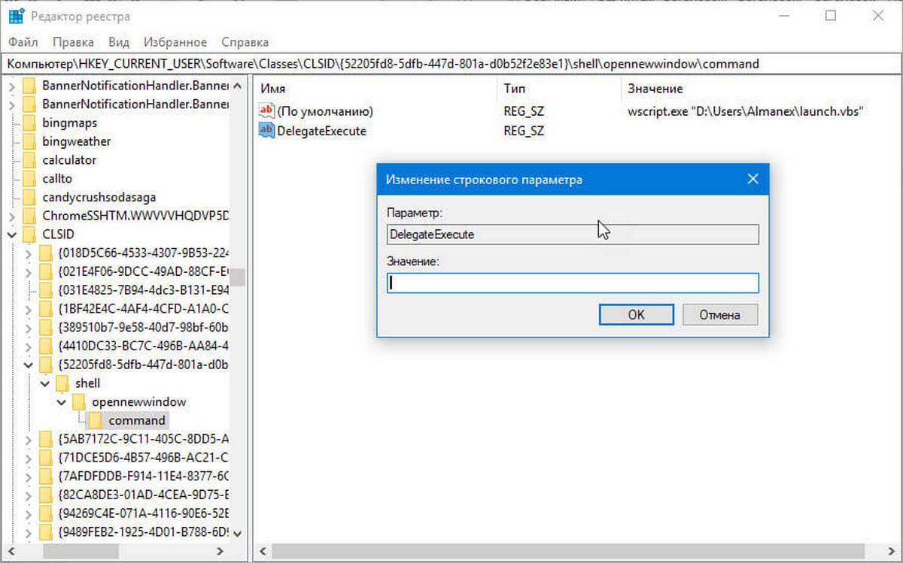Click the CLSID folder icon
Screen dimensions: 903x563
coord(29,234)
